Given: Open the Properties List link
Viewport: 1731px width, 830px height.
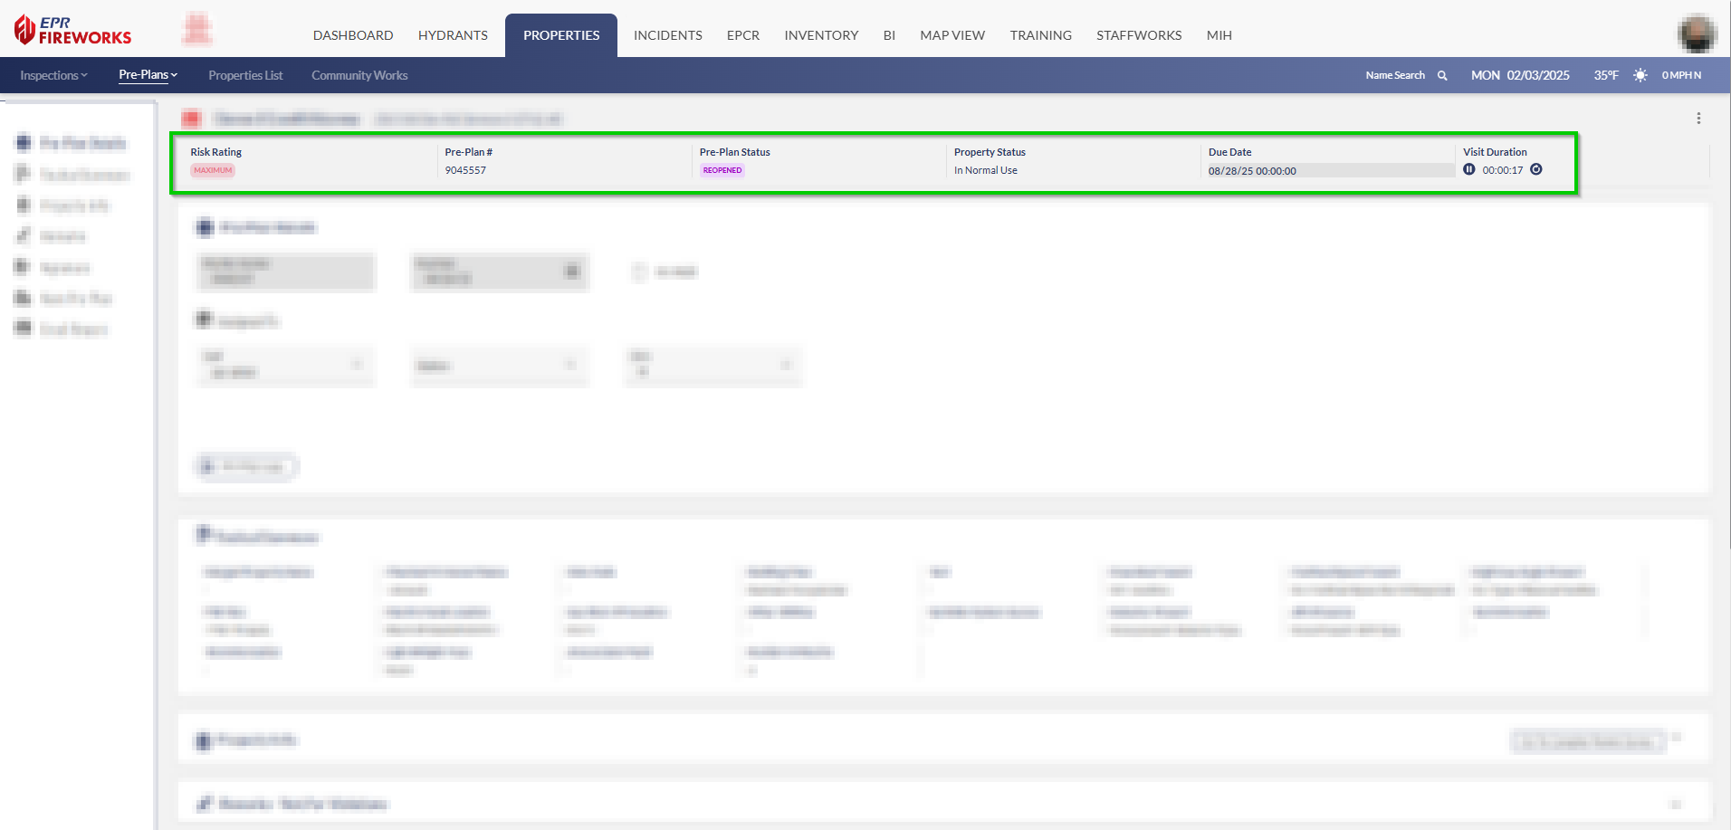Looking at the screenshot, I should coord(245,75).
